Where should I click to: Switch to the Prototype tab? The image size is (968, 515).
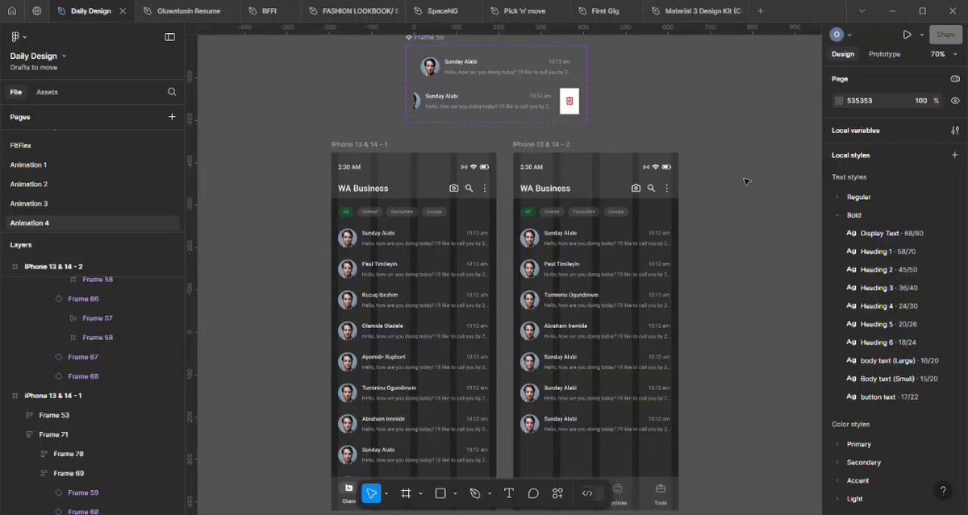tap(884, 54)
